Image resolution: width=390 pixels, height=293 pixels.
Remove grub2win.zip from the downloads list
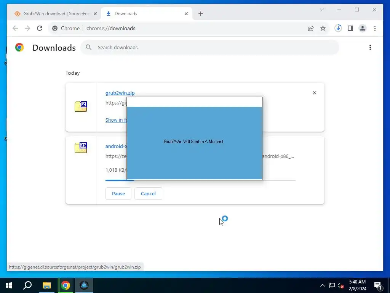(x=314, y=93)
